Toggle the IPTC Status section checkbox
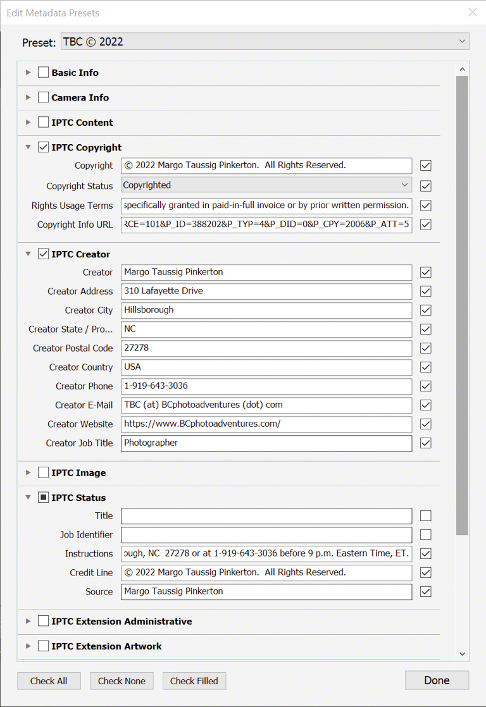Viewport: 486px width, 707px height. point(43,497)
